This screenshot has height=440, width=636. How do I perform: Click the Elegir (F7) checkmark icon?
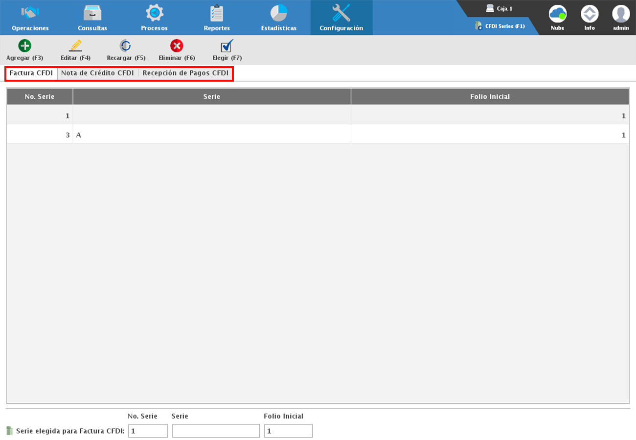click(227, 46)
